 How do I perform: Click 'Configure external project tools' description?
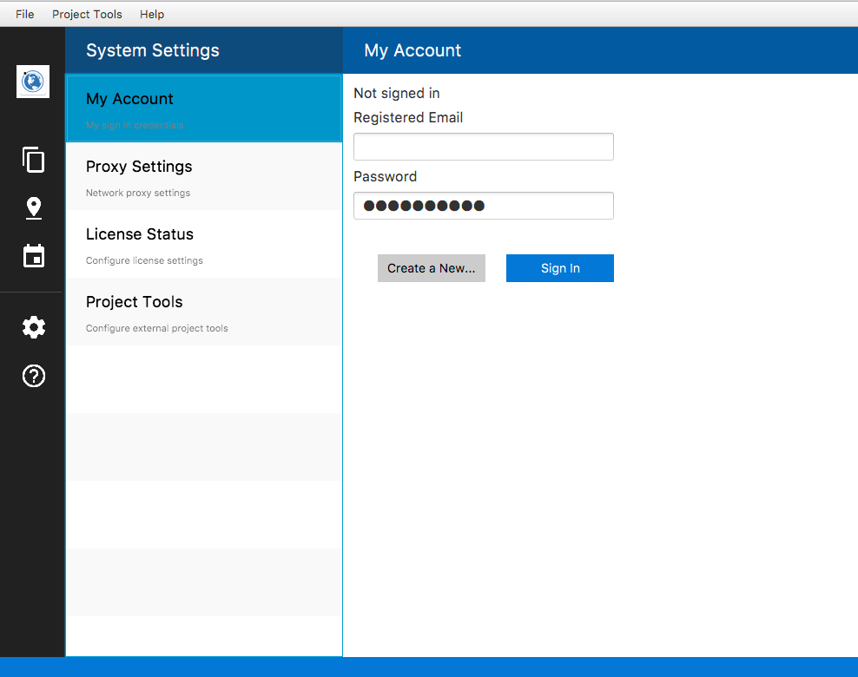pyautogui.click(x=157, y=329)
